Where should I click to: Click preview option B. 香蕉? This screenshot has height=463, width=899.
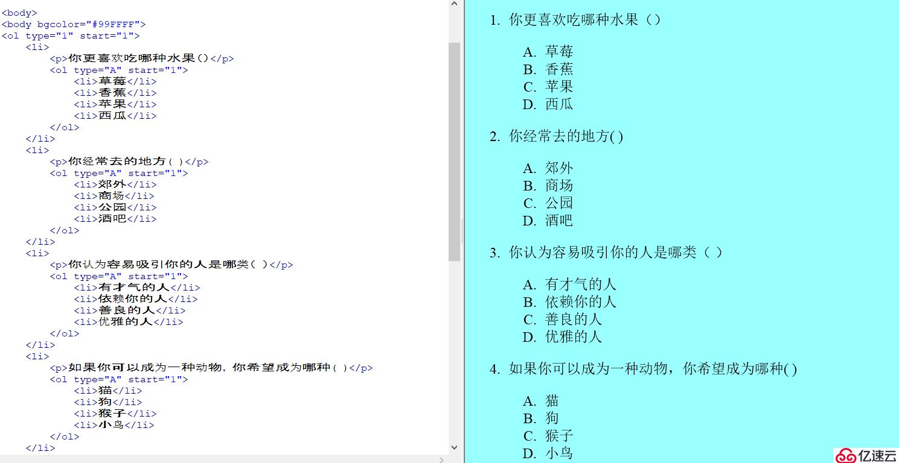click(548, 69)
